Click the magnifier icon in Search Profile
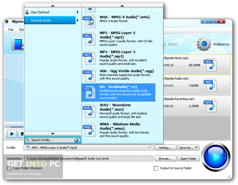 coord(28,140)
